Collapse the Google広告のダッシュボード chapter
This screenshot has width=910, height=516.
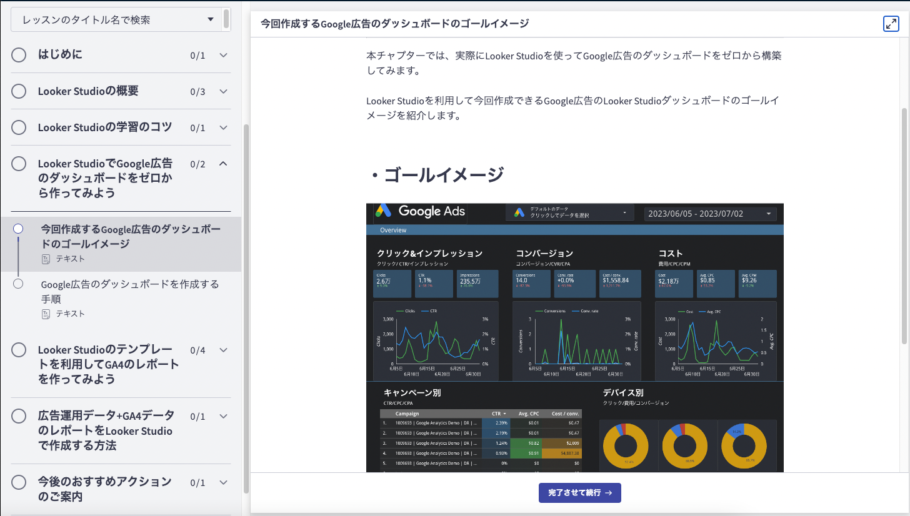click(x=223, y=164)
